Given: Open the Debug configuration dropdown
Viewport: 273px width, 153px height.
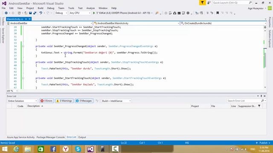Looking at the screenshot, I should pos(61,13).
